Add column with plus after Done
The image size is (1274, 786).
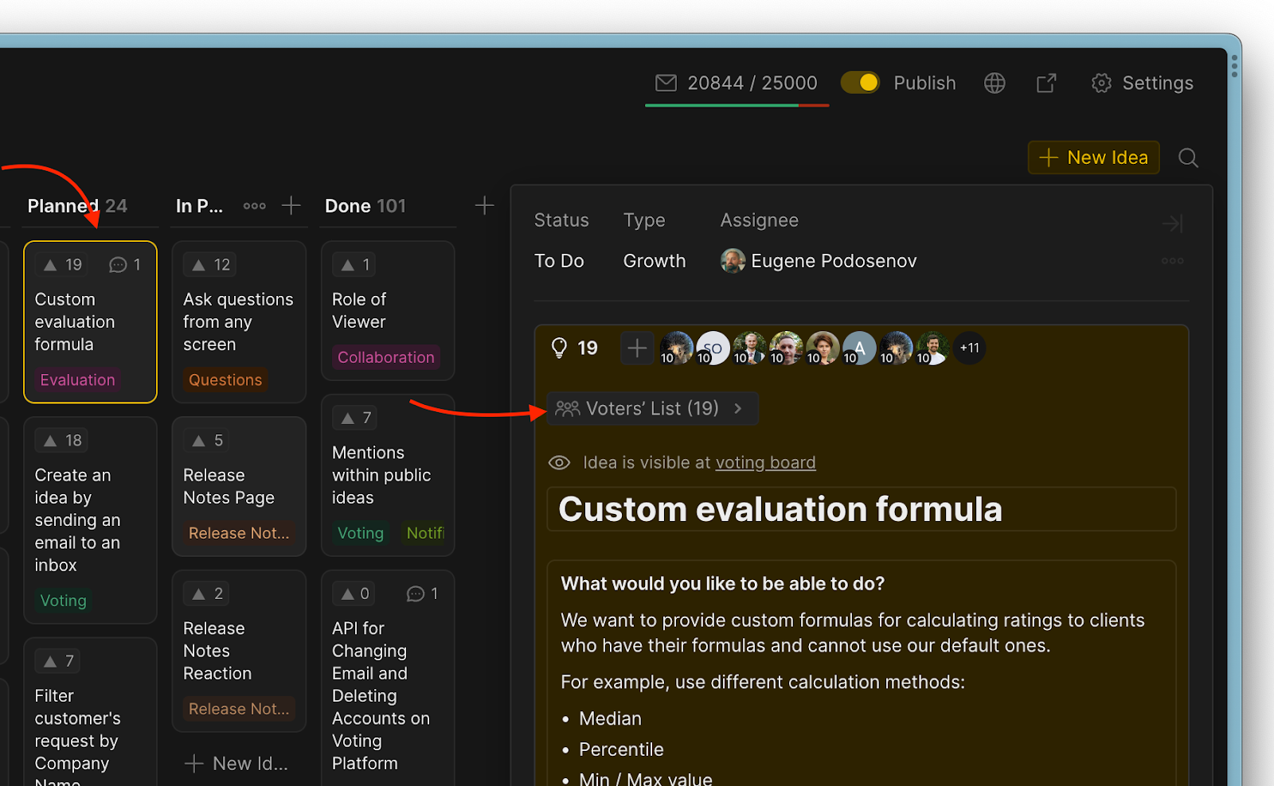(484, 206)
